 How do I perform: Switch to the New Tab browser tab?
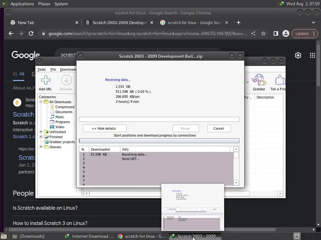(x=45, y=22)
